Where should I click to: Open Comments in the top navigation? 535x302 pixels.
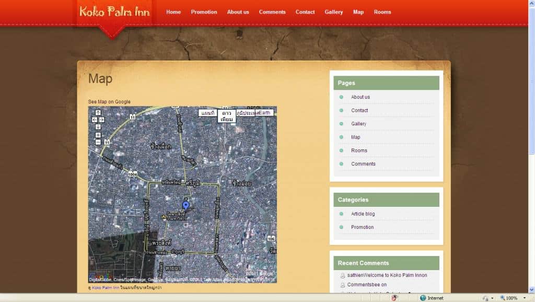point(272,12)
